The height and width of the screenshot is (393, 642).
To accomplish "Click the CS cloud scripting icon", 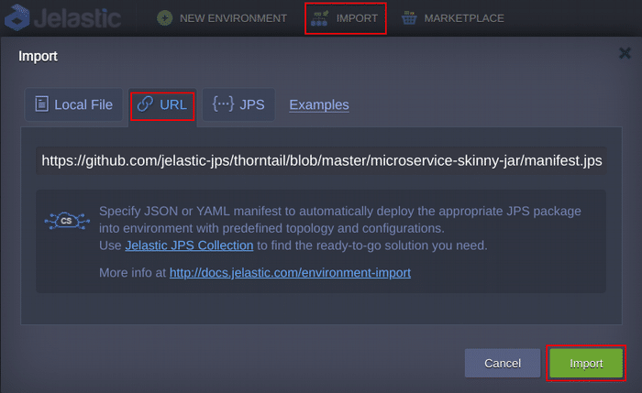I will pyautogui.click(x=67, y=221).
